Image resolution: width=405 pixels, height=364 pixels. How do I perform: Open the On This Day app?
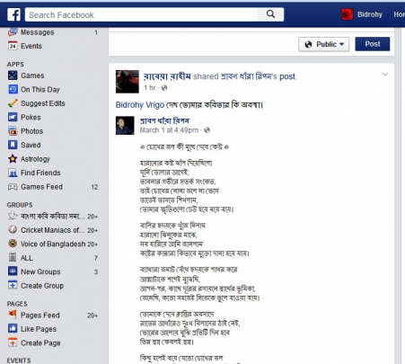[40, 90]
